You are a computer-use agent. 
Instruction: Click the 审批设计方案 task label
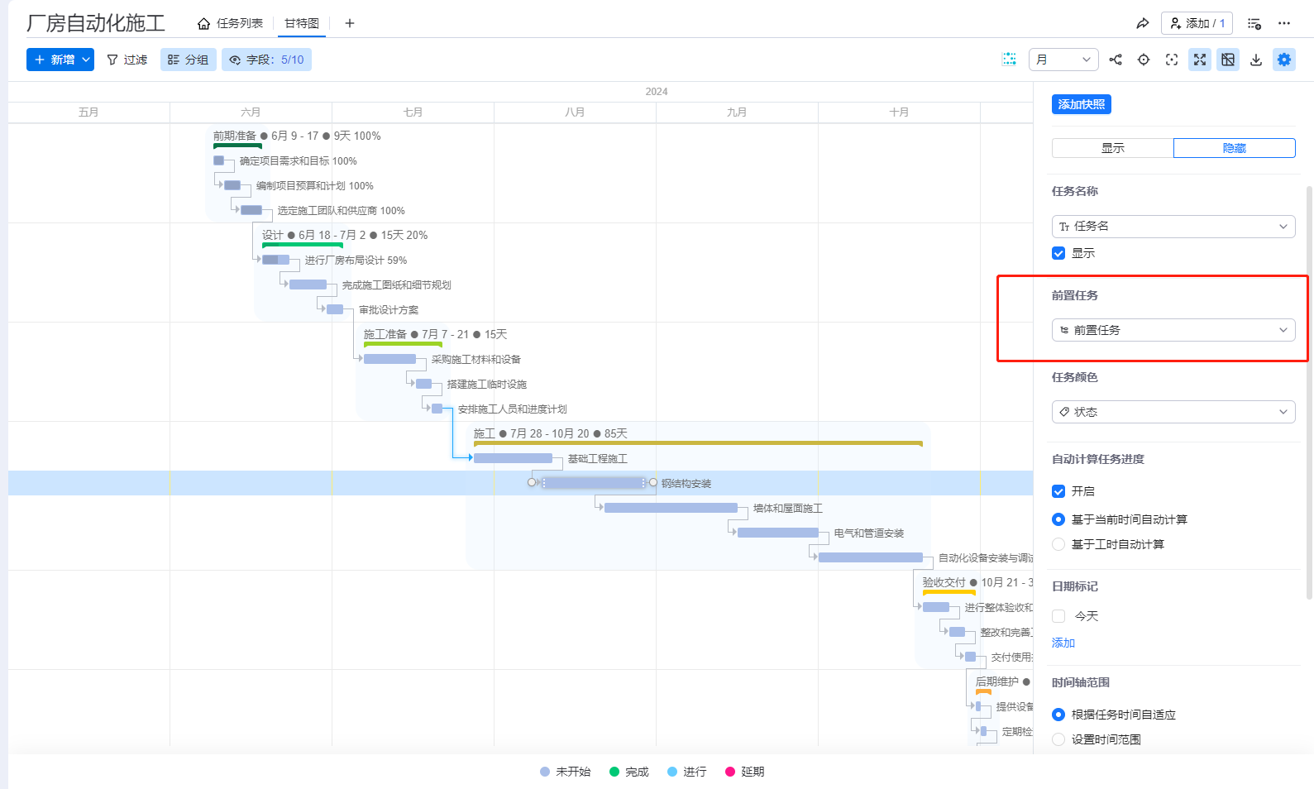(x=389, y=310)
